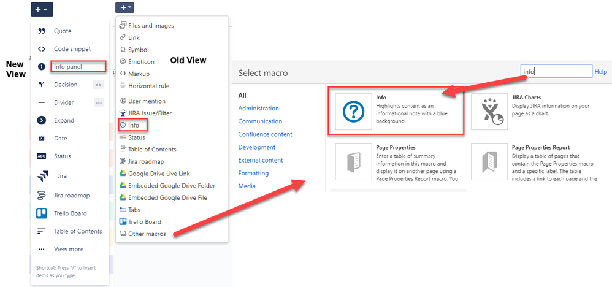
Task: Click the Expand chevron circle icon
Action: pyautogui.click(x=41, y=121)
